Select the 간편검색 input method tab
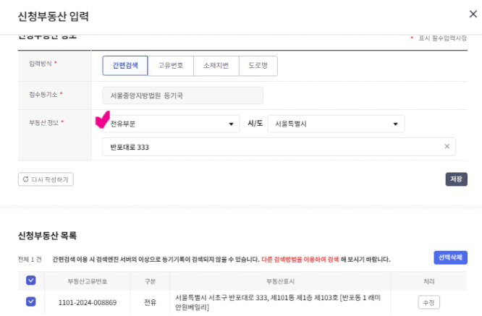The height and width of the screenshot is (316, 482). pos(125,65)
